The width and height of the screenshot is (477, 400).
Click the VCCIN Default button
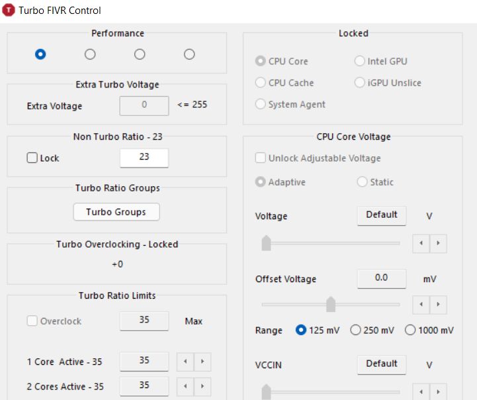pos(381,364)
